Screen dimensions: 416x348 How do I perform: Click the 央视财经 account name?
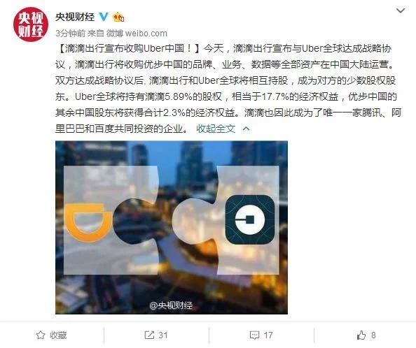(x=75, y=17)
